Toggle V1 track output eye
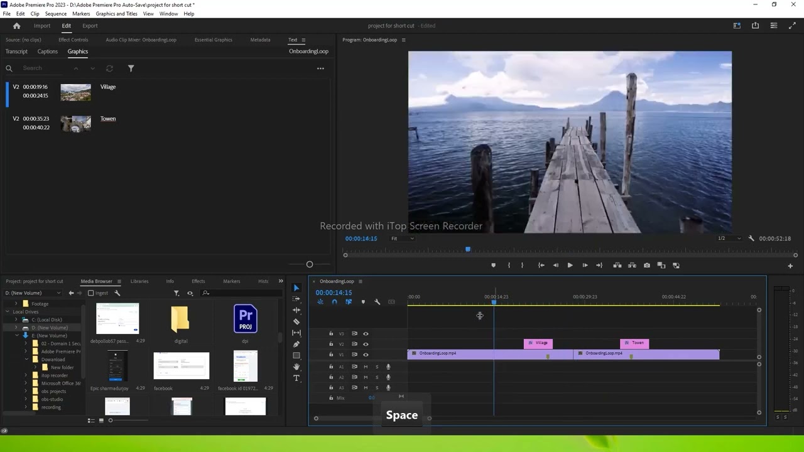The image size is (804, 452). (x=366, y=355)
